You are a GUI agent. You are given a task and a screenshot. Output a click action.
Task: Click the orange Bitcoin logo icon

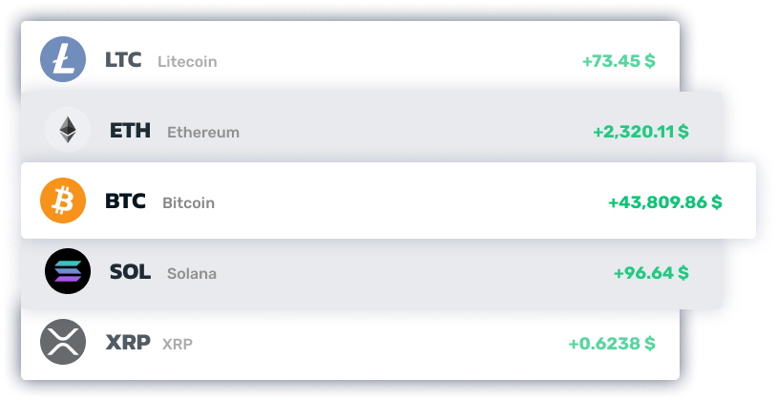point(63,201)
